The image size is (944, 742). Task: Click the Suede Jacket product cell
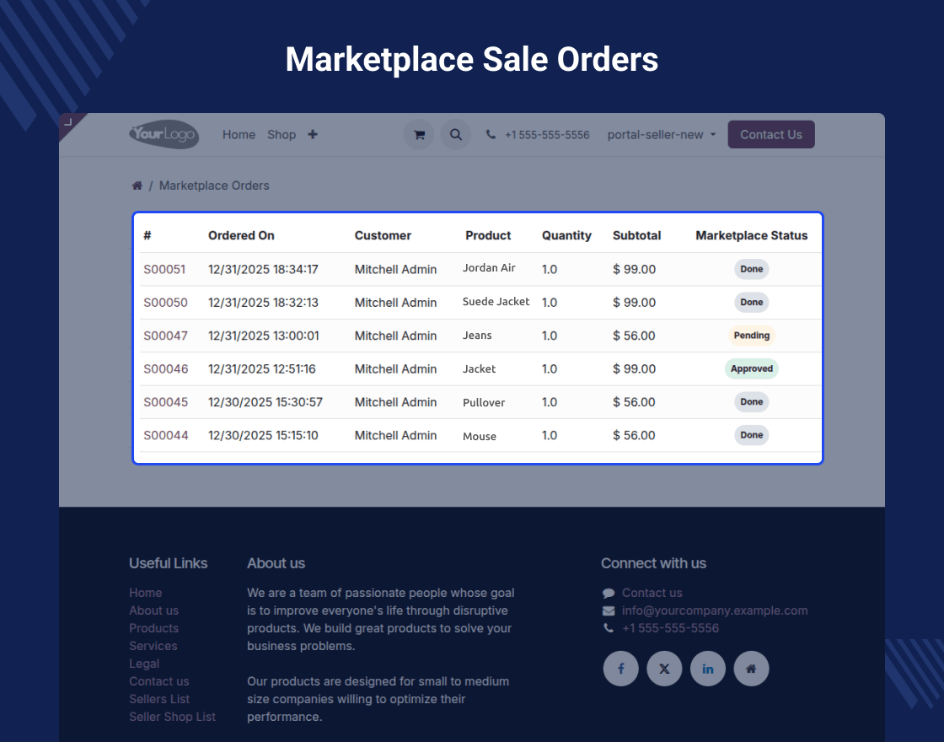pyautogui.click(x=496, y=302)
